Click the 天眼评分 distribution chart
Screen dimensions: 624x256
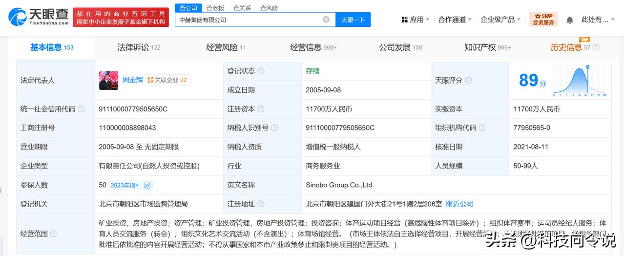580,80
